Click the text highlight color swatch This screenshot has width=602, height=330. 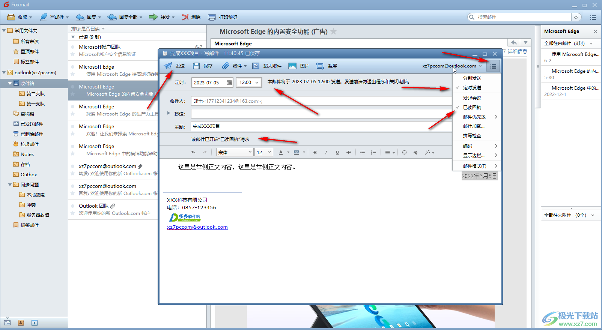[x=296, y=152]
